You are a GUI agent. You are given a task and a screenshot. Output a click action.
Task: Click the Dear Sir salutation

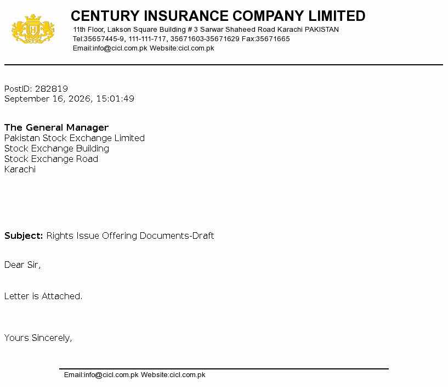point(22,265)
